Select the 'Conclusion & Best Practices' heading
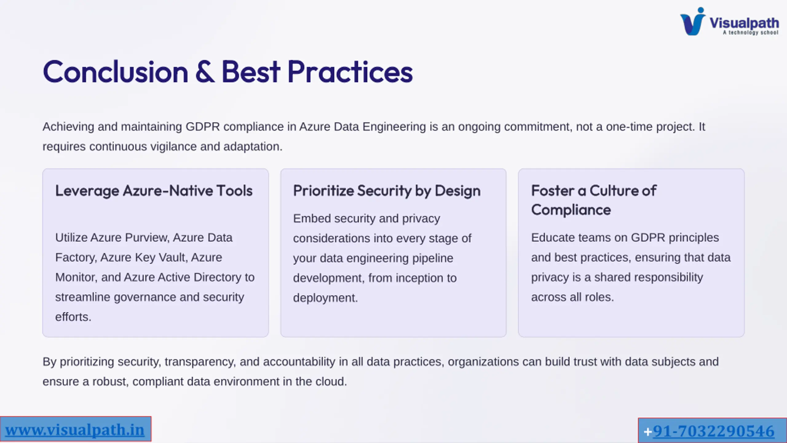 pos(228,72)
